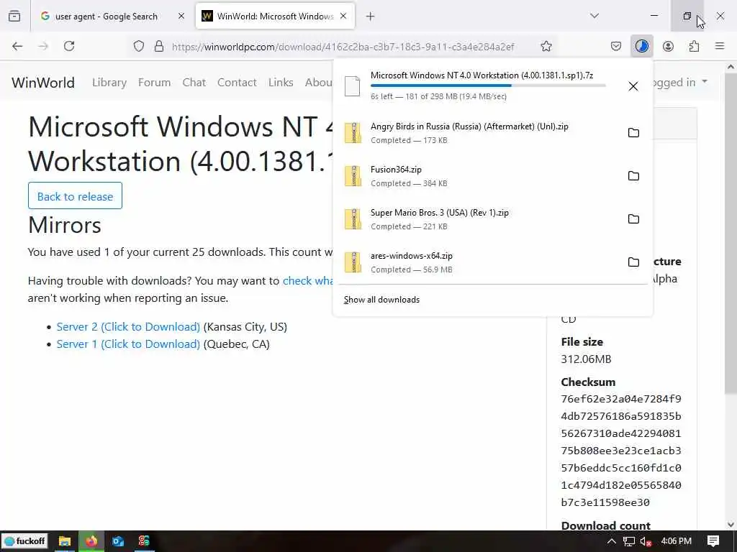Open Super Mario Bros. 3 zip entry
Viewport: 737px width, 552px height.
(x=476, y=219)
